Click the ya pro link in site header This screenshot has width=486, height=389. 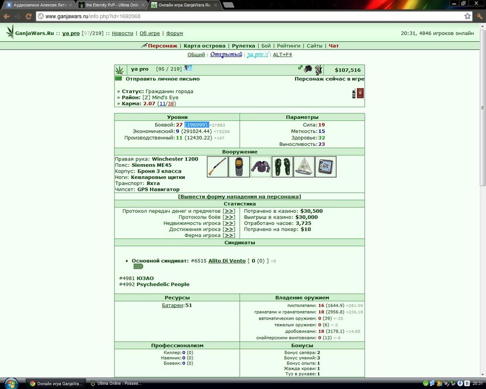point(71,33)
